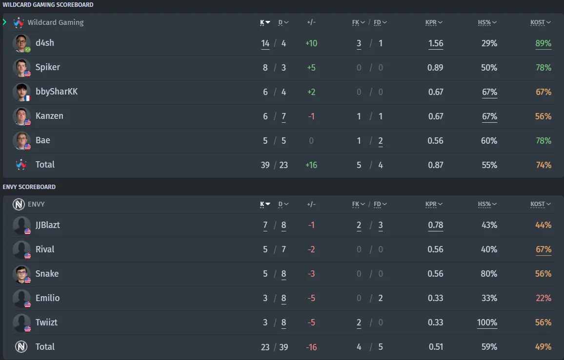Click the Wildcard logo in Total row
This screenshot has height=360, width=564.
click(x=21, y=165)
